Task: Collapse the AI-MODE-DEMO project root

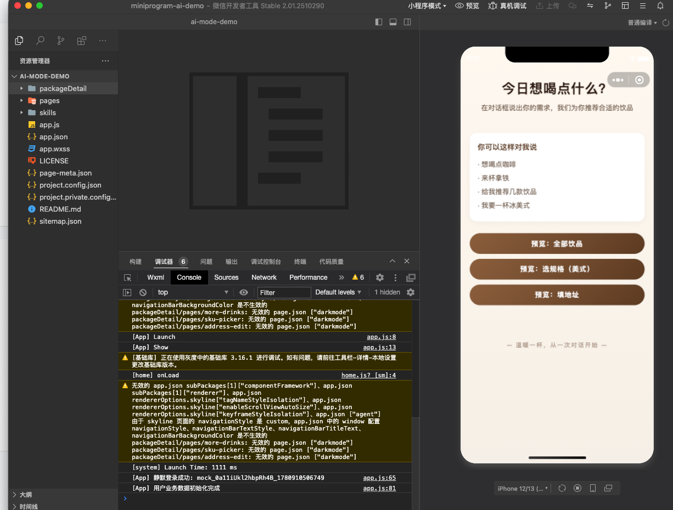Action: [63, 76]
